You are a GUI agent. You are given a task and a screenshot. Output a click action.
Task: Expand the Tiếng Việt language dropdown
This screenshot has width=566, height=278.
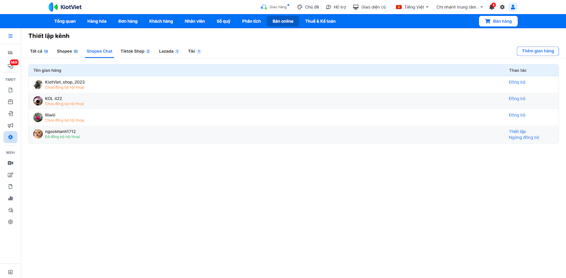[x=412, y=7]
